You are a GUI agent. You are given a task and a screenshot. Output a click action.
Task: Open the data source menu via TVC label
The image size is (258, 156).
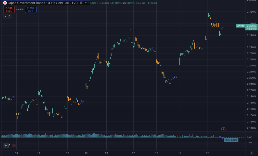(x=75, y=3)
